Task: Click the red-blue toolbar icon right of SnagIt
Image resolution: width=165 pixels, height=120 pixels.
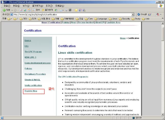Action: point(158,14)
